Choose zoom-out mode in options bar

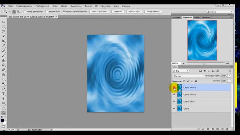tap(18, 12)
